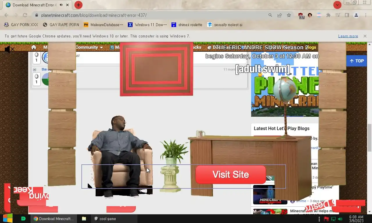This screenshot has height=223, width=372.
Task: Open the media controls music-list icon
Action: tap(337, 15)
